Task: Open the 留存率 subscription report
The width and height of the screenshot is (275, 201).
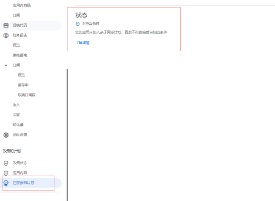Action: click(x=23, y=85)
